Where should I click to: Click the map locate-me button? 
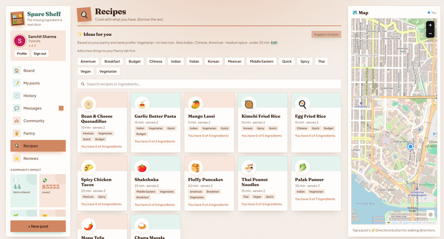coord(430,214)
